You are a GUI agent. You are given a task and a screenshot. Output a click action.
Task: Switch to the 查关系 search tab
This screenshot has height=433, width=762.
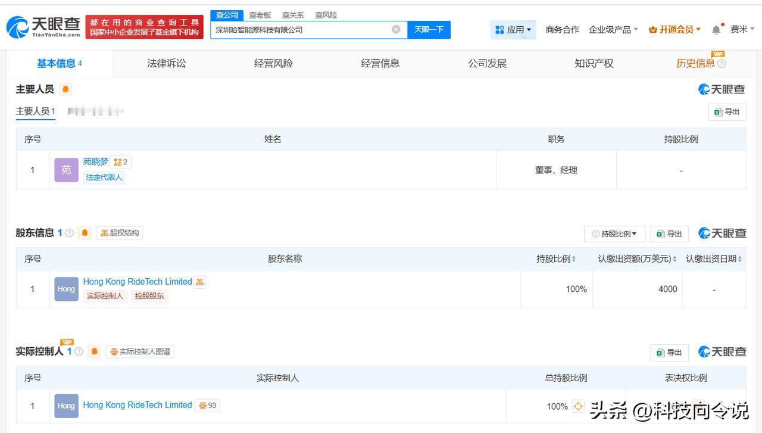point(293,15)
